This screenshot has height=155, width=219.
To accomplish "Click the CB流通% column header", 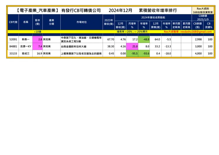I will (x=209, y=25).
